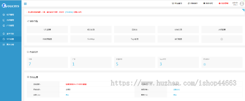Add a quick-nav shortcut with plus icon
This screenshot has width=245, height=101.
pyautogui.click(x=222, y=39)
